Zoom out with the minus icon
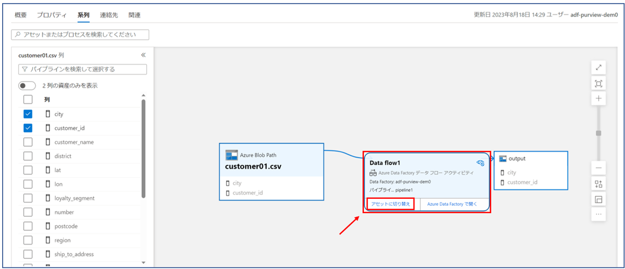 (x=598, y=167)
